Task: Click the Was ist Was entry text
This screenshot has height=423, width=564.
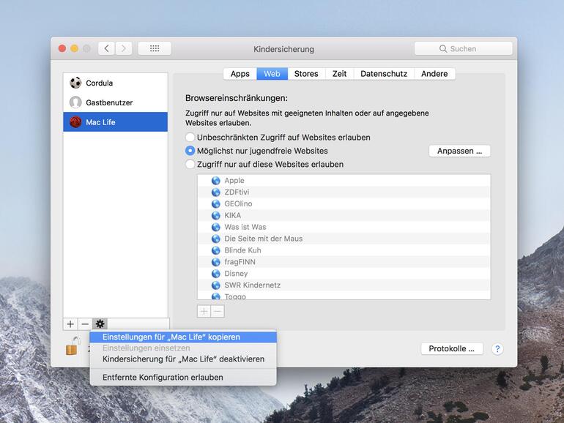Action: pos(245,227)
